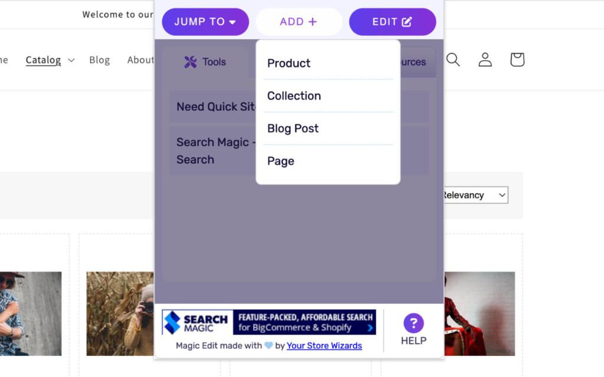Open the shopping cart icon

pos(517,59)
